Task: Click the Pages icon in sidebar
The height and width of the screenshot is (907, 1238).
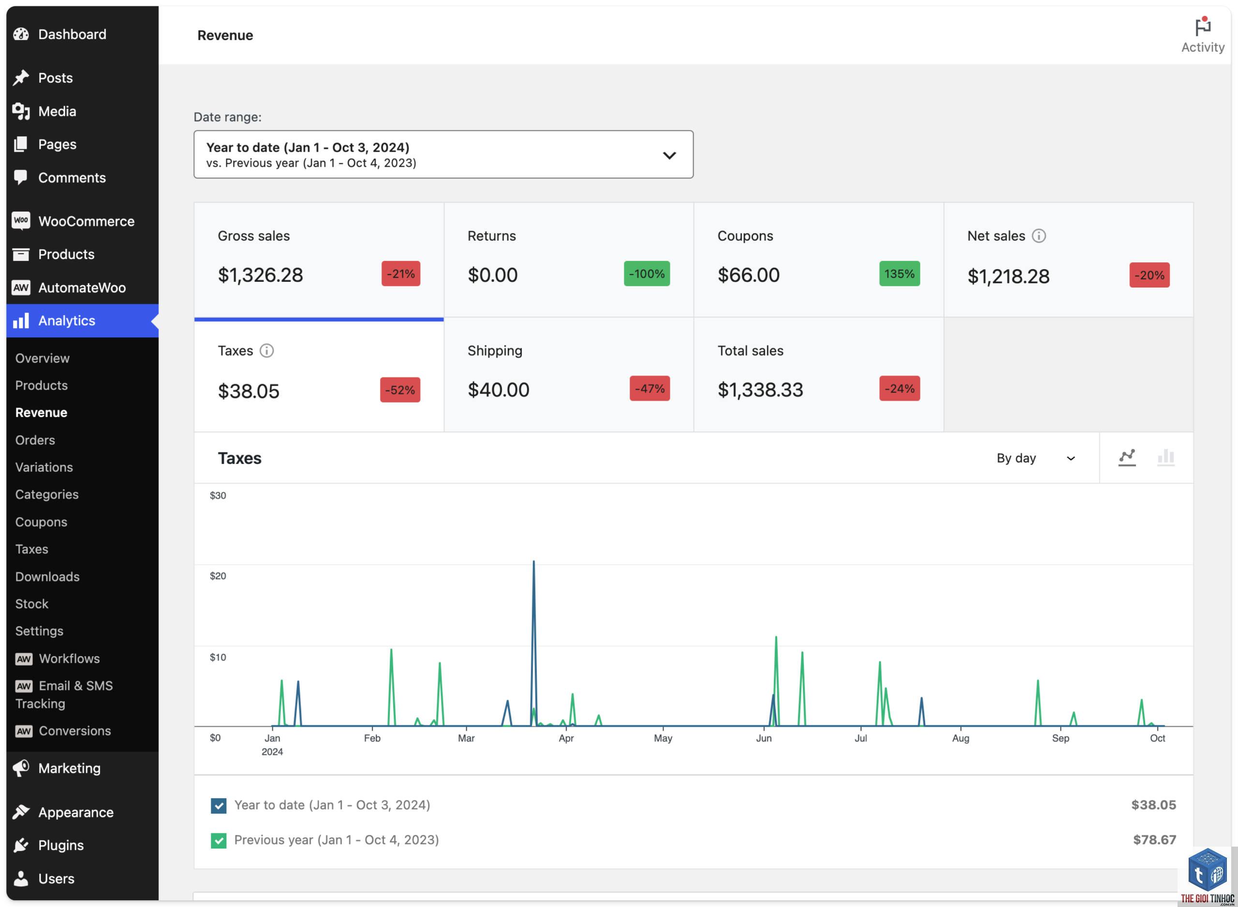Action: coord(21,144)
